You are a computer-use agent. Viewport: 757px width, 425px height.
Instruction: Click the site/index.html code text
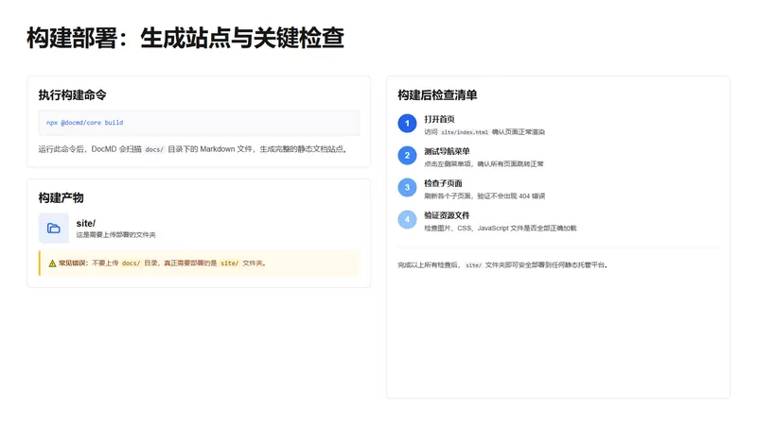465,132
